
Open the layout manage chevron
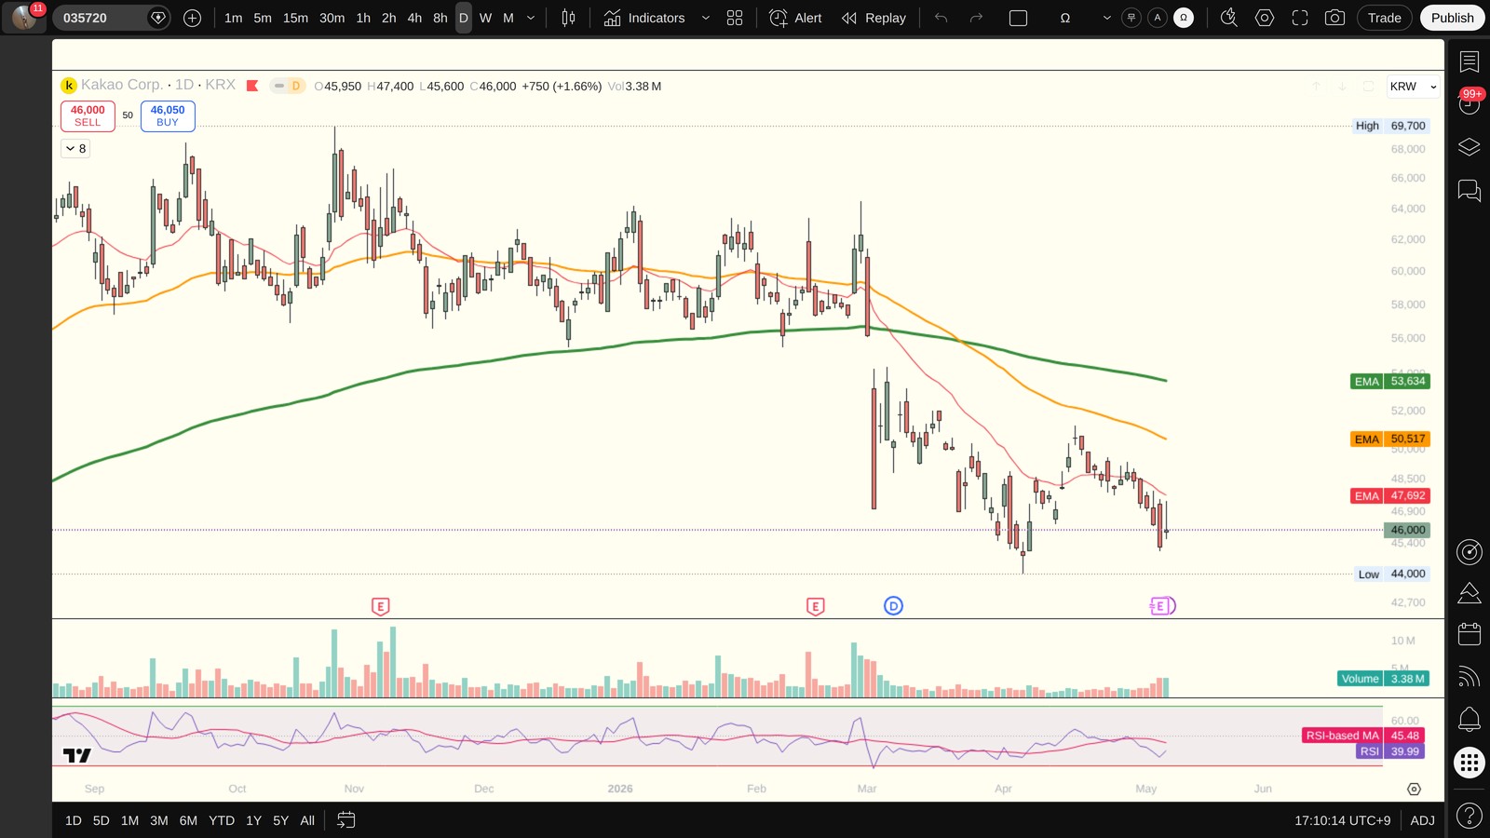click(1106, 18)
